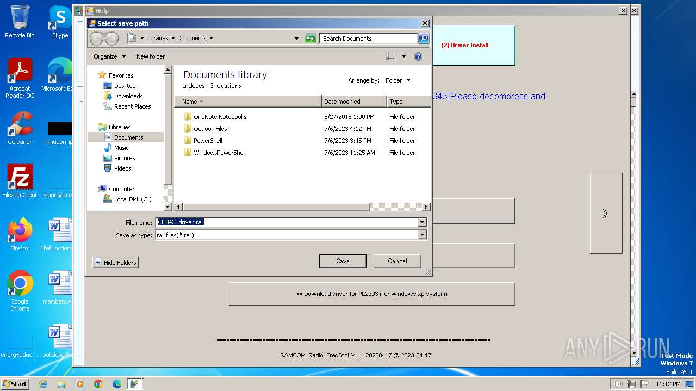Viewport: 696px width, 391px height.
Task: Open Firefox desktop shortcut
Action: pyautogui.click(x=20, y=235)
